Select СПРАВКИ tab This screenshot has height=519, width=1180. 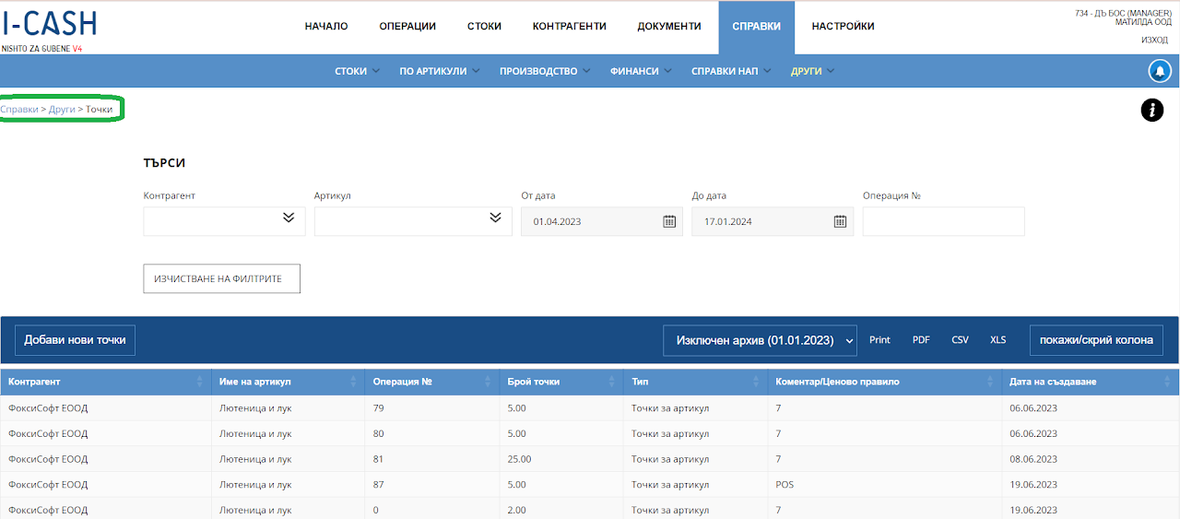pyautogui.click(x=756, y=27)
